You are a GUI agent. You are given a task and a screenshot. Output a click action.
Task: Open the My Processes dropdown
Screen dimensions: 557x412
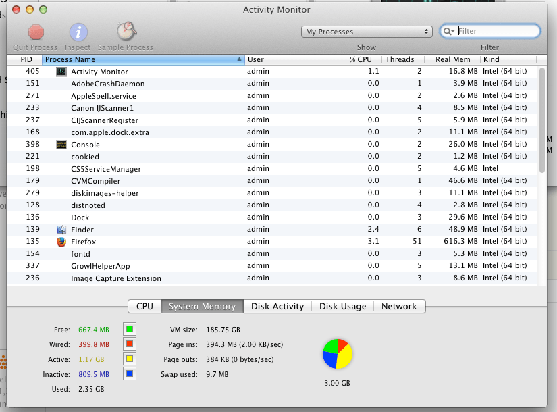click(367, 32)
